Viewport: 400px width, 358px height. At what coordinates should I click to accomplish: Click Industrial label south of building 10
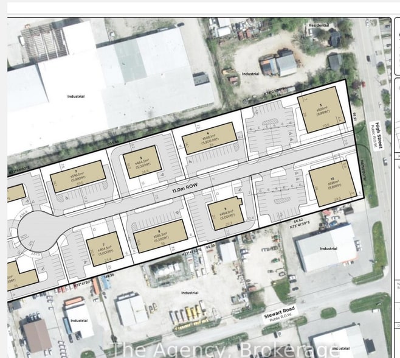click(328, 248)
